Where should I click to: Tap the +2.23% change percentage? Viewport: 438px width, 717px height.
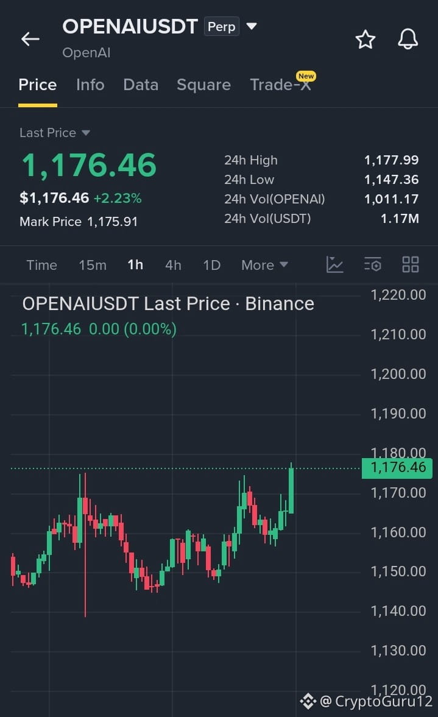click(x=118, y=199)
